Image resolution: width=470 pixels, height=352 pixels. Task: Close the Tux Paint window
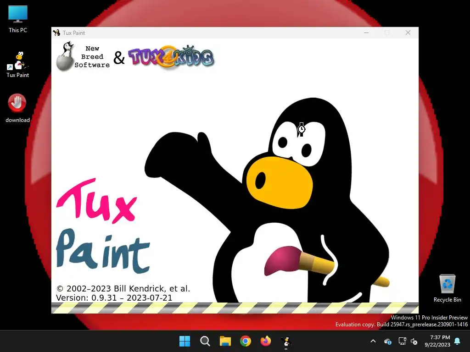tap(408, 33)
